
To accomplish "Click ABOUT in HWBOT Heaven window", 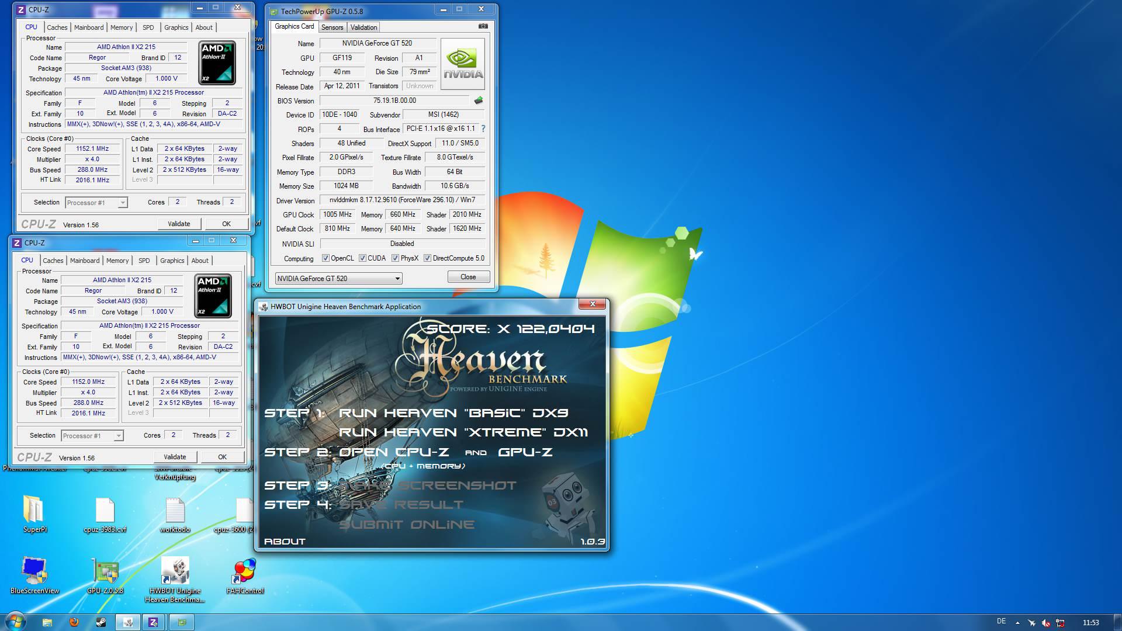I will coord(285,542).
